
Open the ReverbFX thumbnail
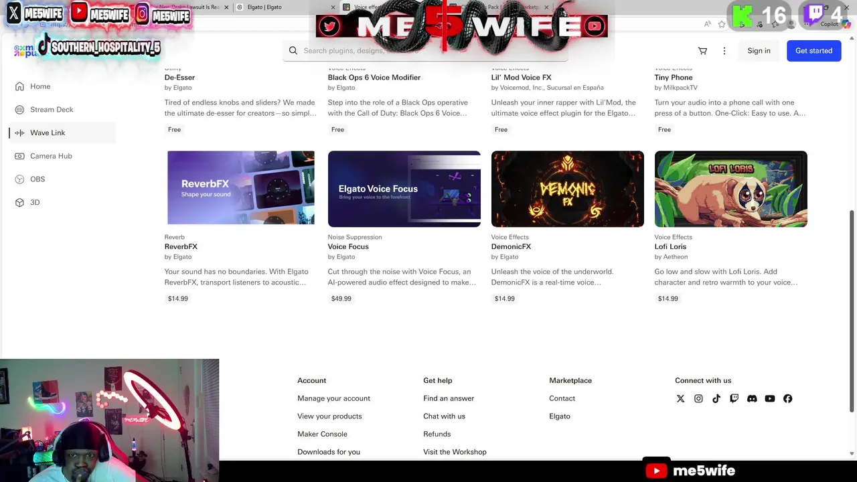pyautogui.click(x=240, y=189)
